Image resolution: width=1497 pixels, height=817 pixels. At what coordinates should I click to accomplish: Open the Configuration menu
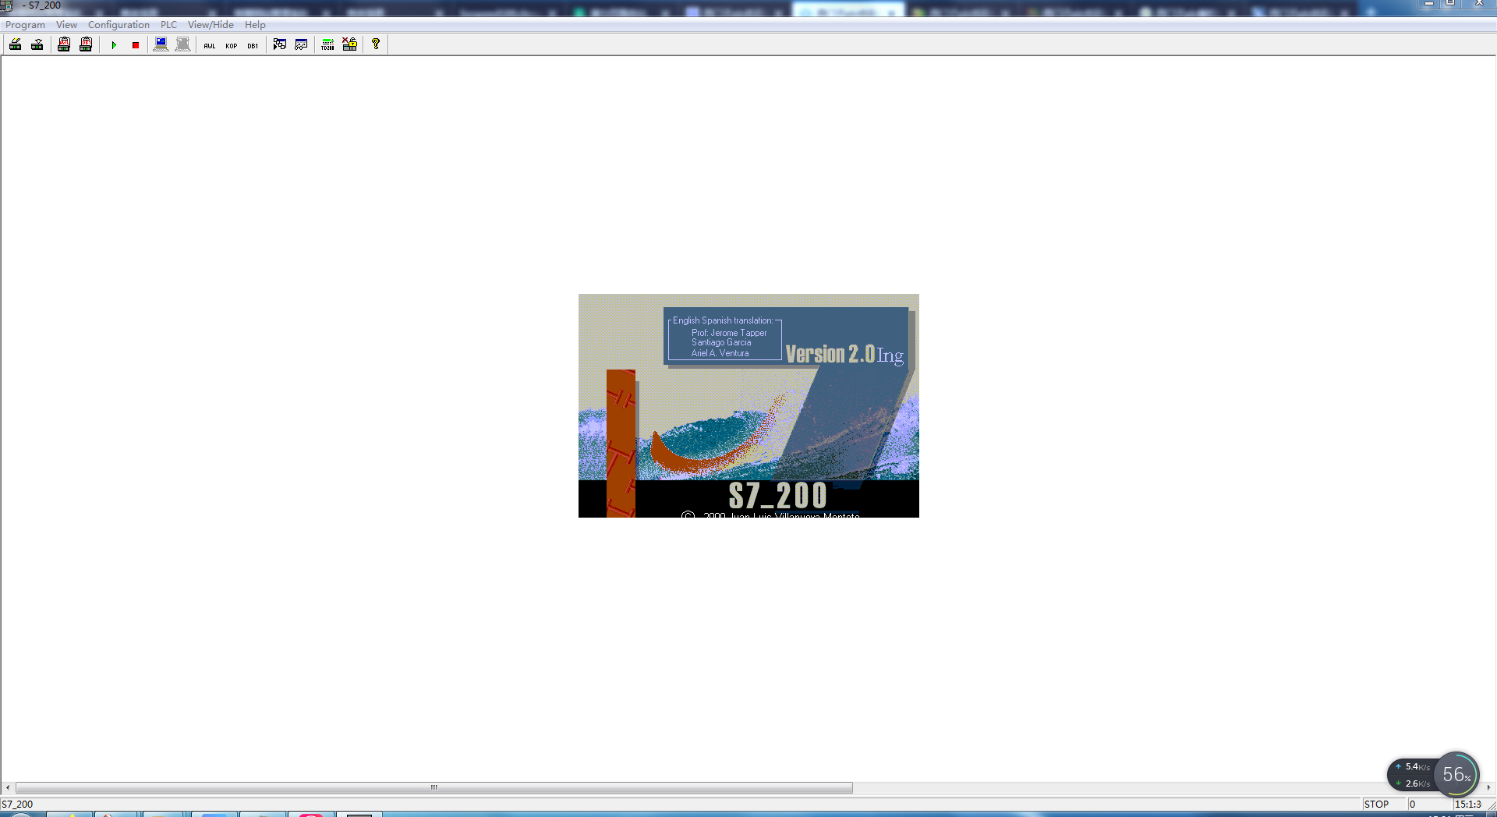click(119, 25)
